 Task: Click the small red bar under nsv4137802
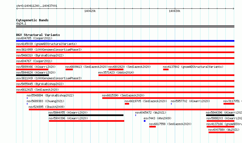coord(166,69)
